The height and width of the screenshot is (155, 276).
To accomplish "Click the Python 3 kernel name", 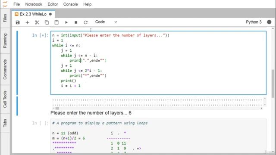I will coord(254,22).
